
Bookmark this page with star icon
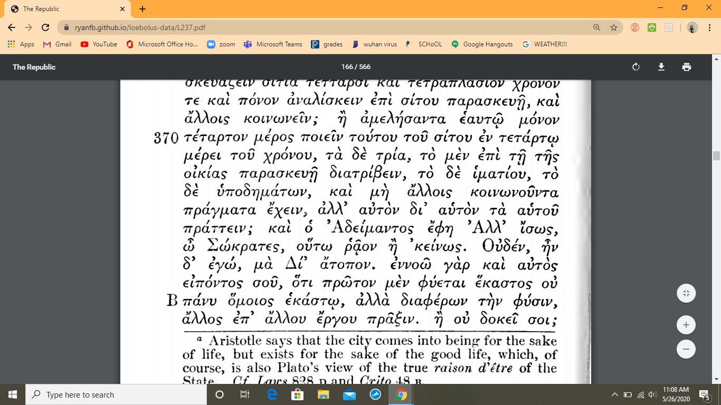613,27
